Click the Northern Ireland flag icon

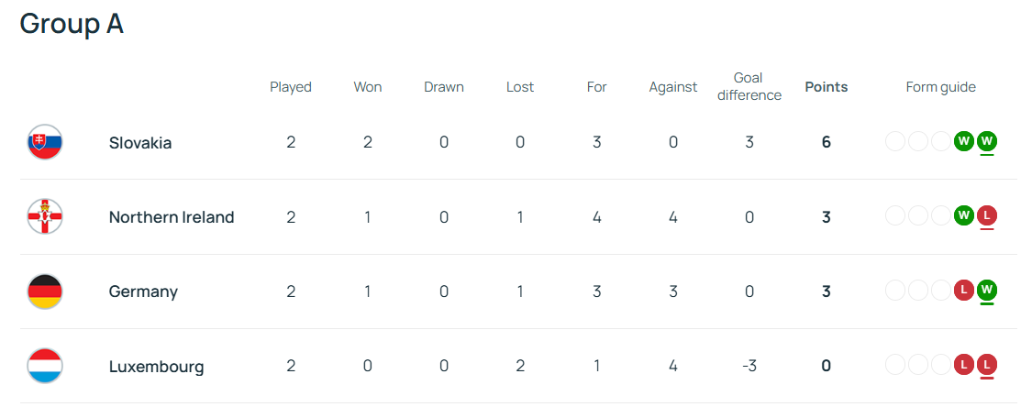click(x=45, y=217)
